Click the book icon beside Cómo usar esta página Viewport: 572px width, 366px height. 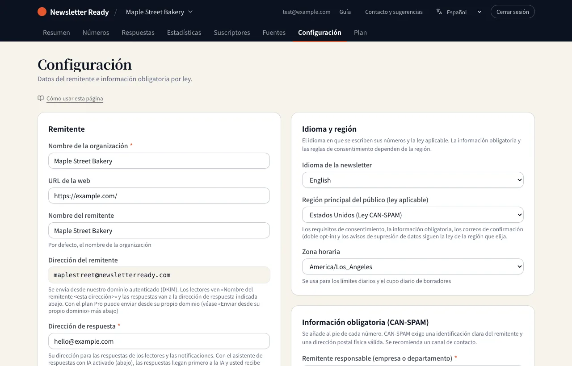click(x=41, y=98)
